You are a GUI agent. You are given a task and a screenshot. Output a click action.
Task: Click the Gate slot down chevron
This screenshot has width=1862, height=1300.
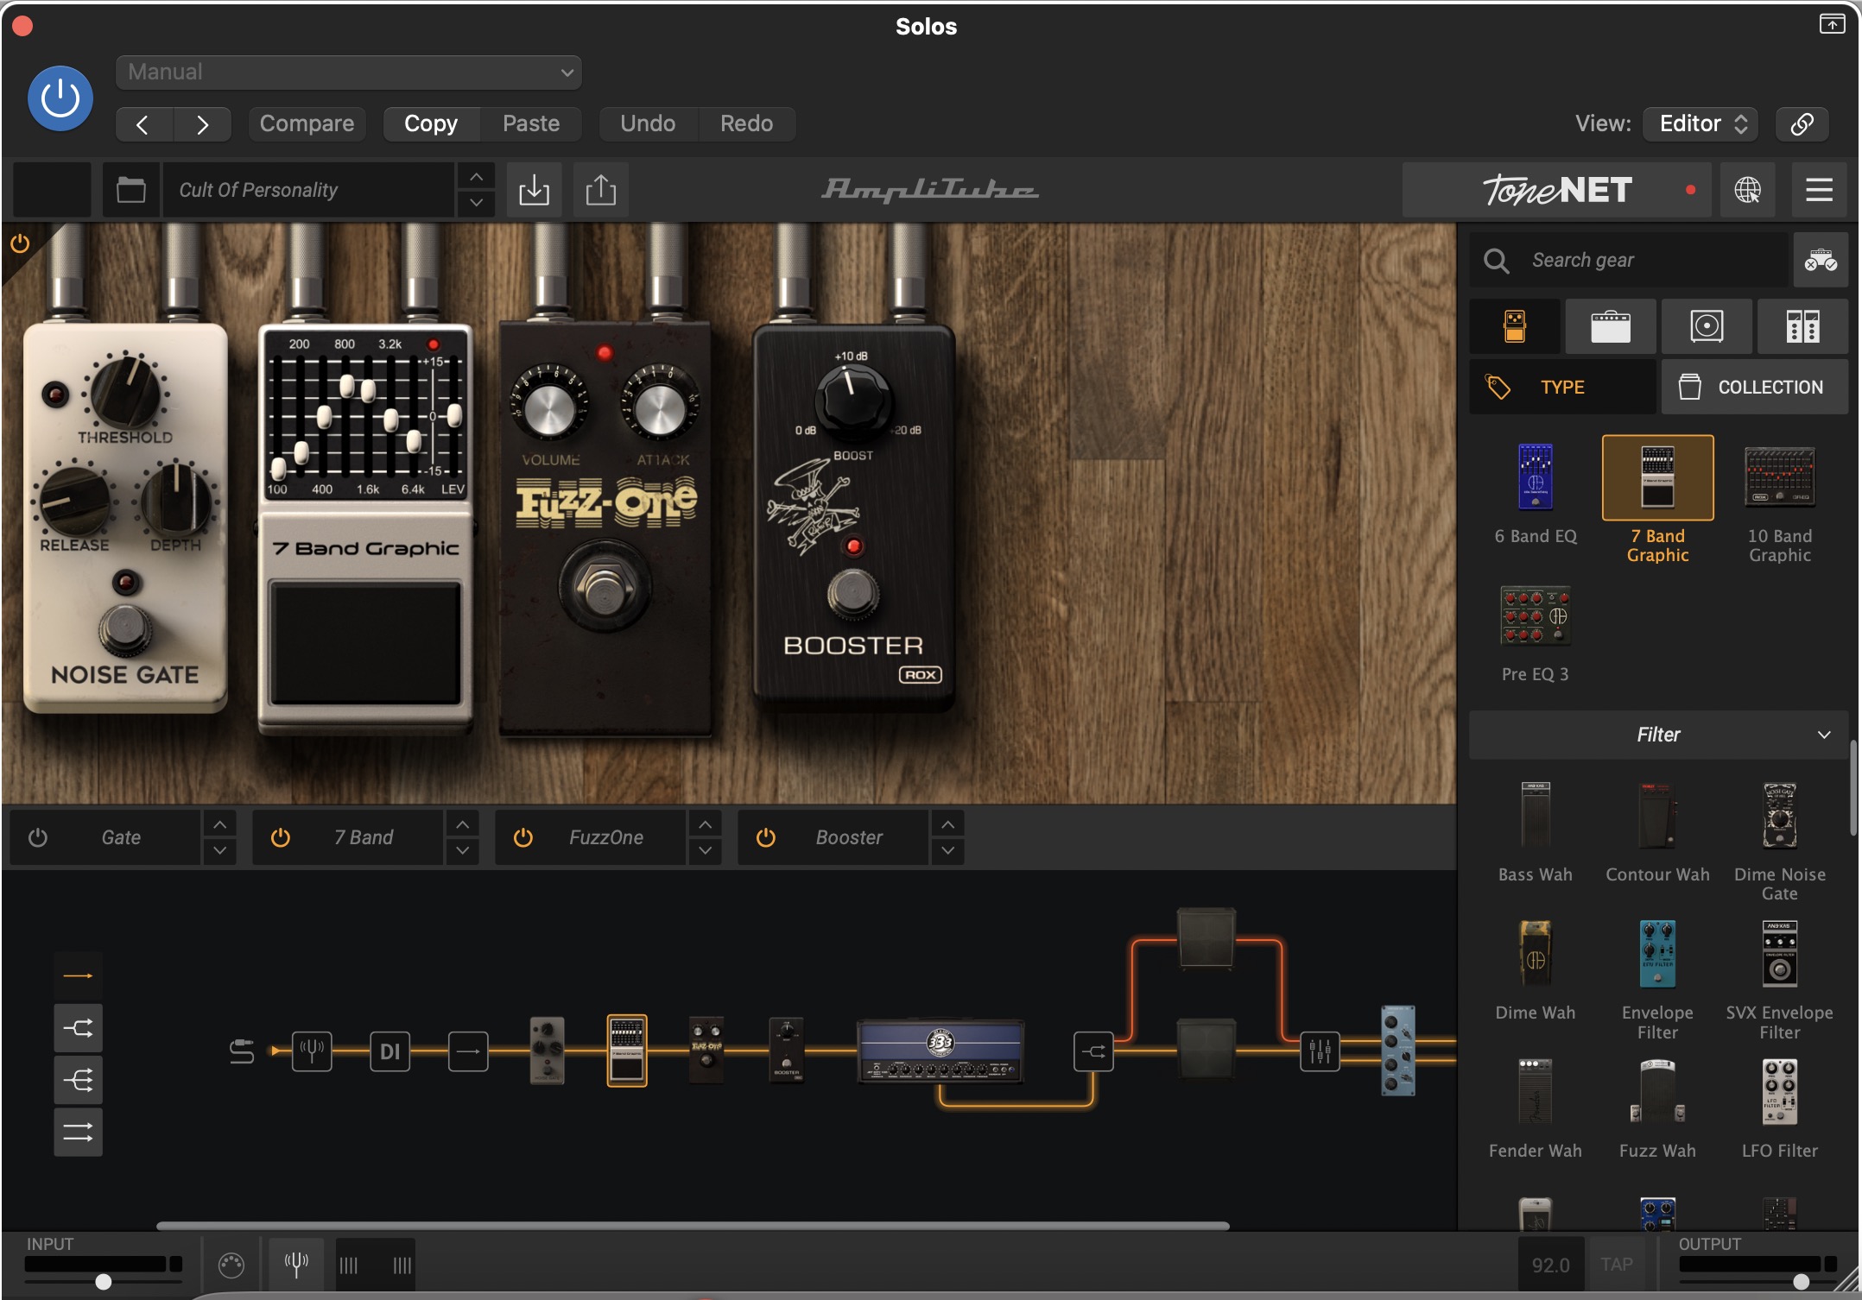220,851
